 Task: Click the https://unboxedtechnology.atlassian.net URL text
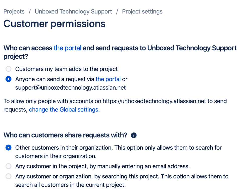click(x=154, y=101)
